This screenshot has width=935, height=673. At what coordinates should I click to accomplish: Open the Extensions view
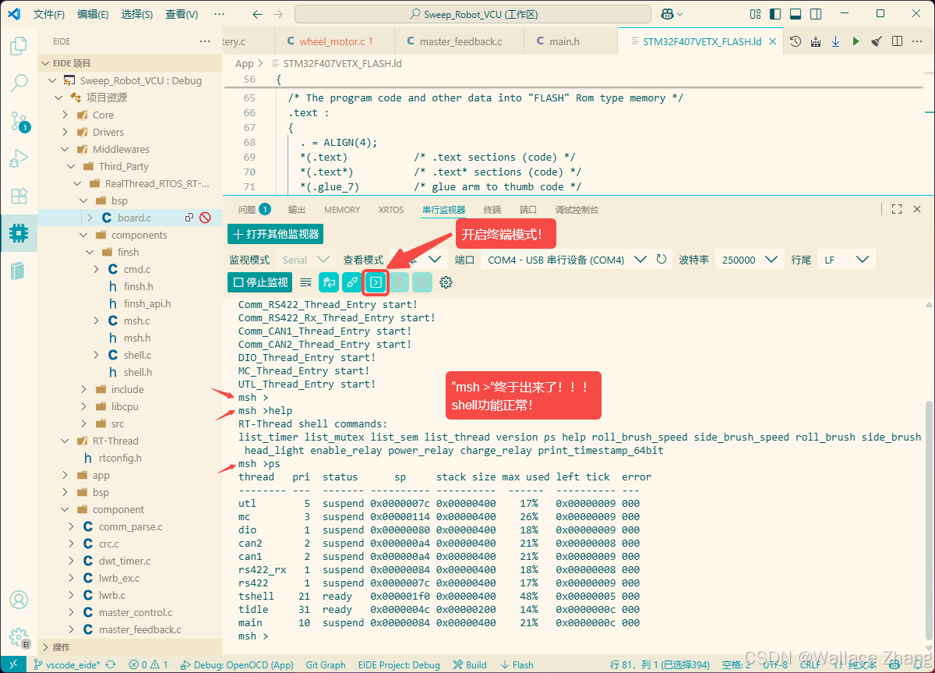tap(19, 196)
